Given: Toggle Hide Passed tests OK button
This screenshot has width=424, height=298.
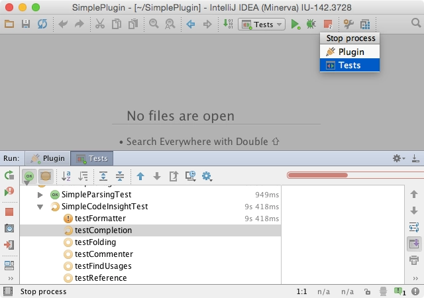Looking at the screenshot, I should 29,176.
